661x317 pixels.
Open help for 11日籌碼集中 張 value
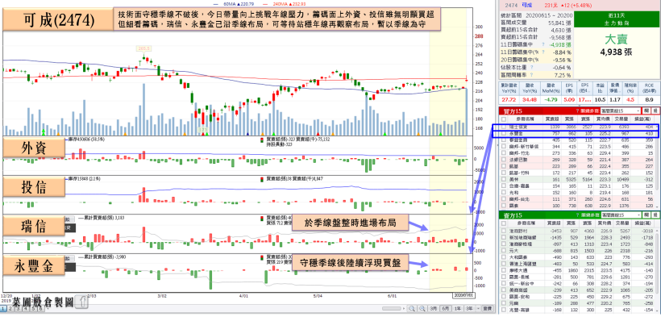(543, 44)
